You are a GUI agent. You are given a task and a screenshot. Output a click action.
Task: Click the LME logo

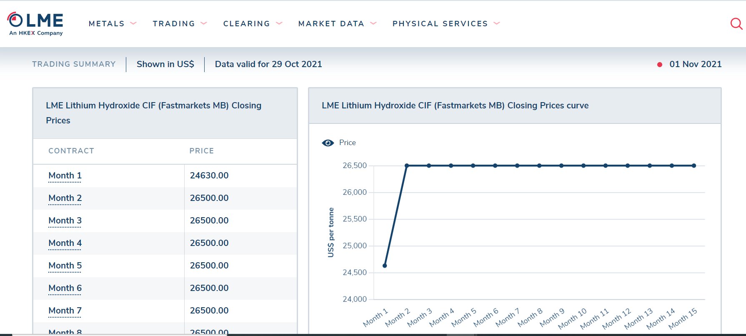pyautogui.click(x=35, y=24)
